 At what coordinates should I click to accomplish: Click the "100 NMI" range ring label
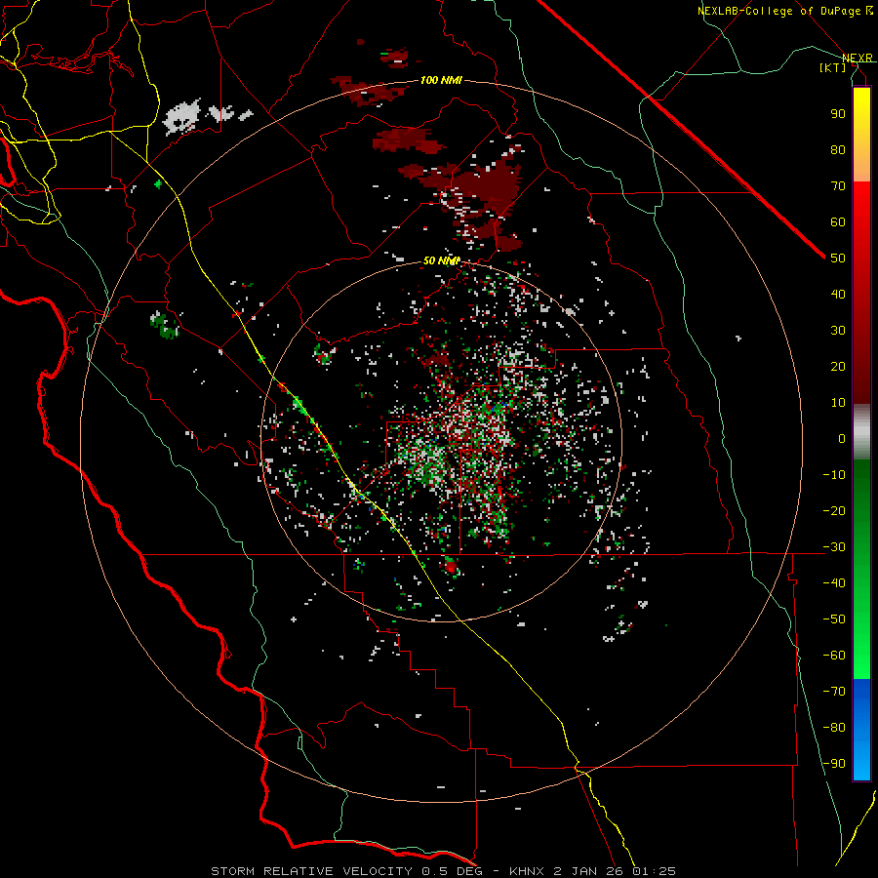coord(441,80)
